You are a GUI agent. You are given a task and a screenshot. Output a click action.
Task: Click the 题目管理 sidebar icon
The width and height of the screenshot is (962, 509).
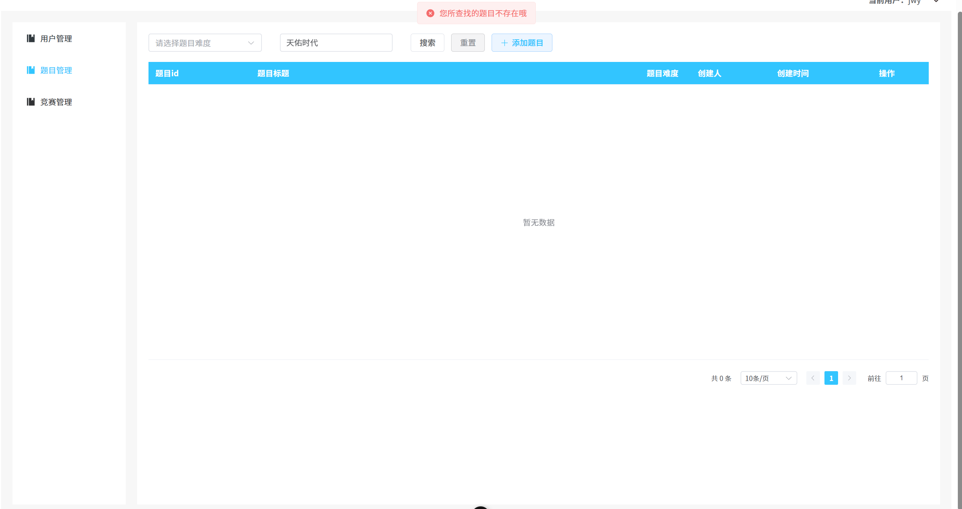click(31, 70)
